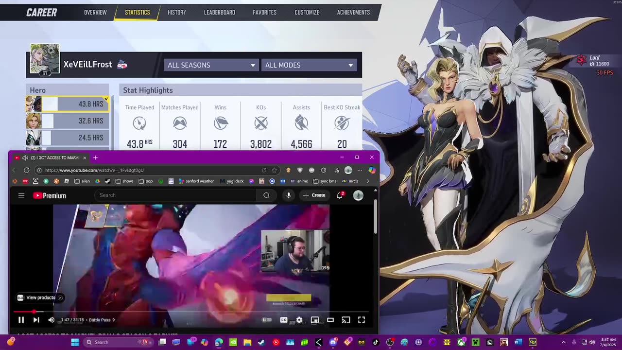Open the sanford weather bookmark

196,181
